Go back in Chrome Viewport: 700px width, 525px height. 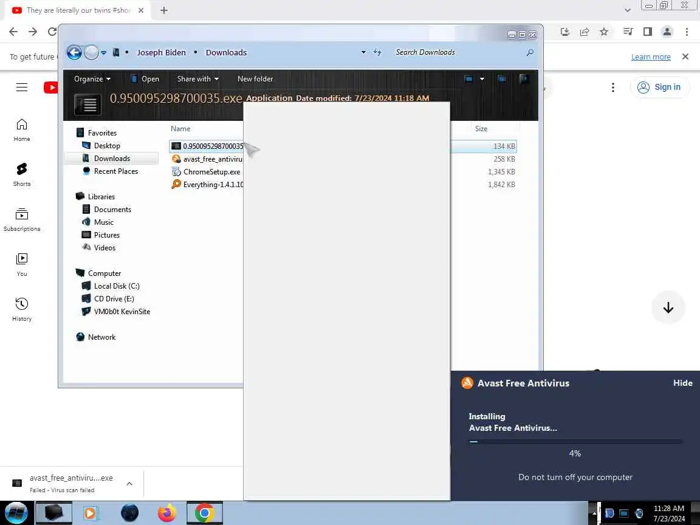coord(13,31)
